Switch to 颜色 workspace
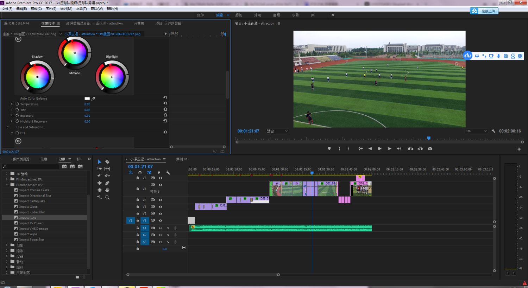The height and width of the screenshot is (288, 528). [x=239, y=15]
